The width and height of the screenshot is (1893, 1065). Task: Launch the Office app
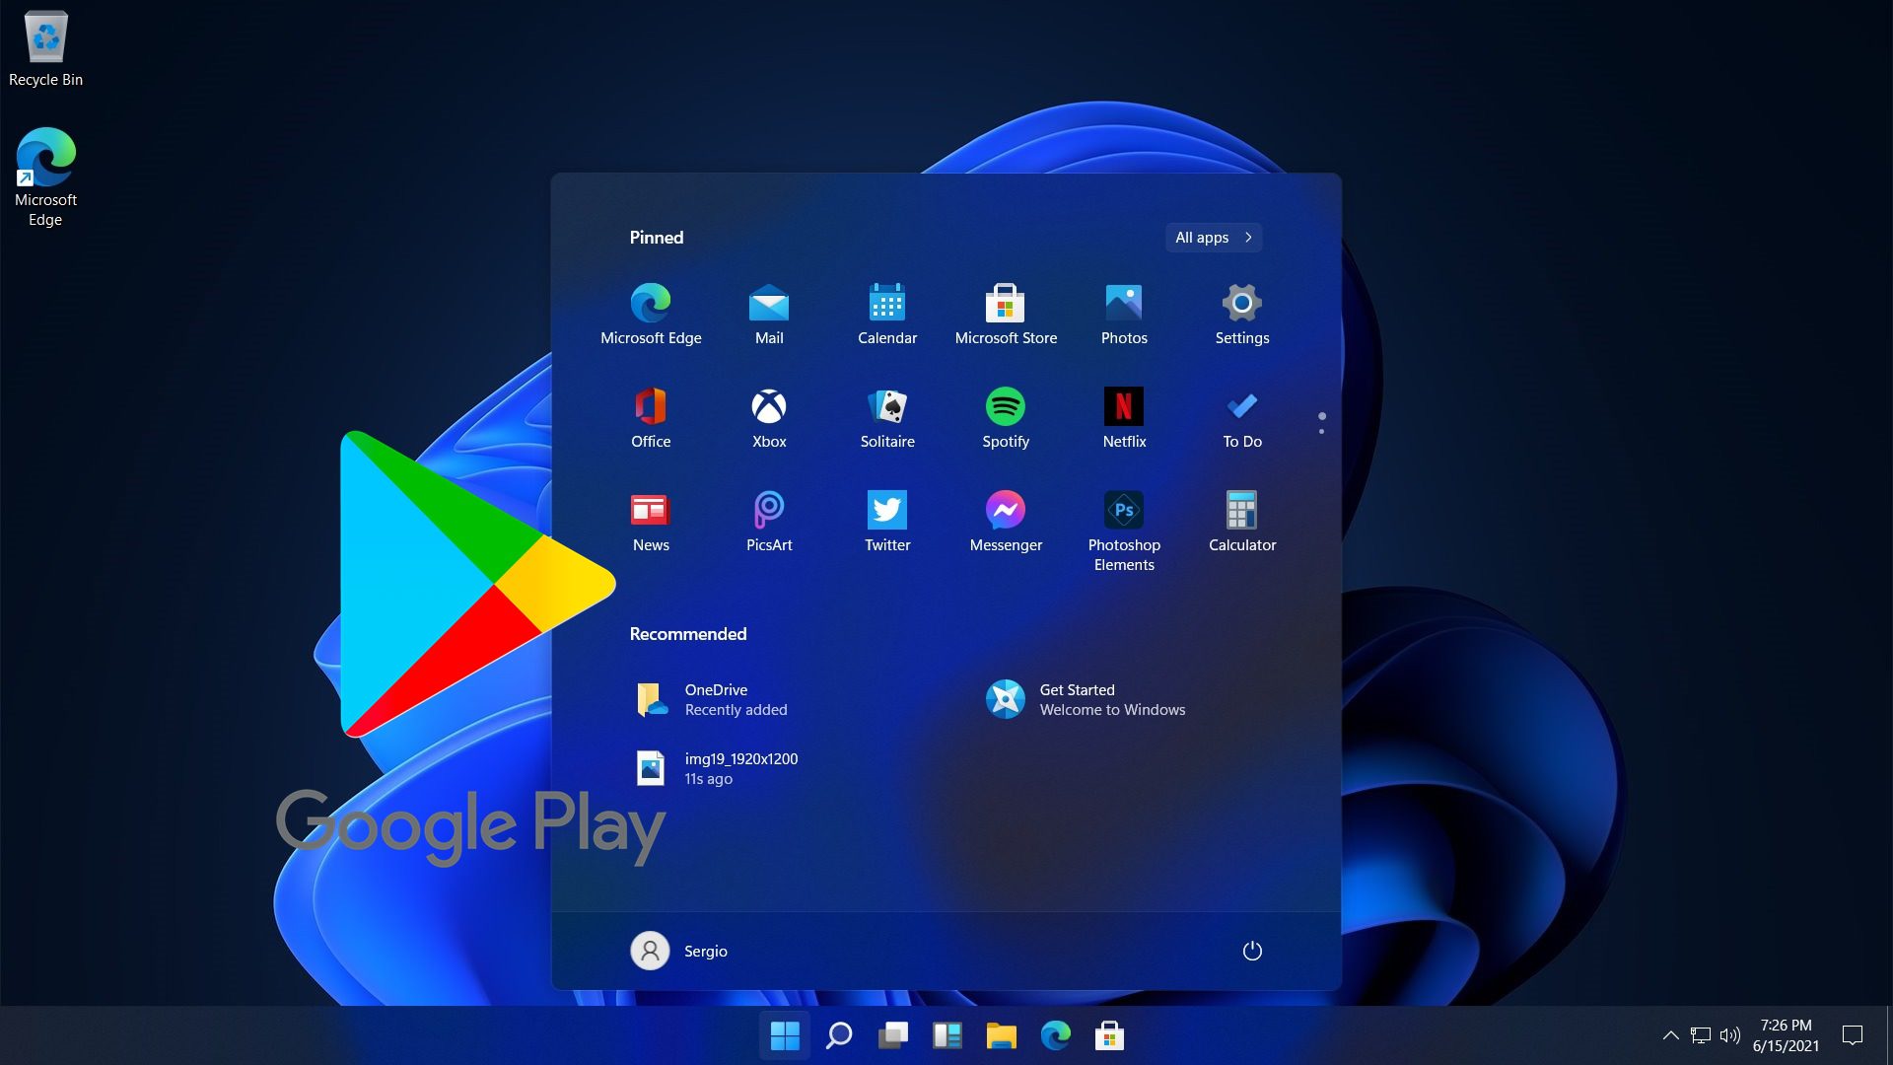[651, 417]
